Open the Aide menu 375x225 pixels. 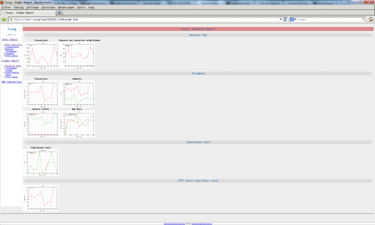[x=91, y=7]
